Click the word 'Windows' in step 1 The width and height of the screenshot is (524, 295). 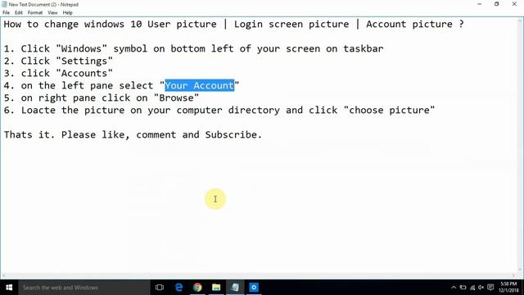coord(81,49)
